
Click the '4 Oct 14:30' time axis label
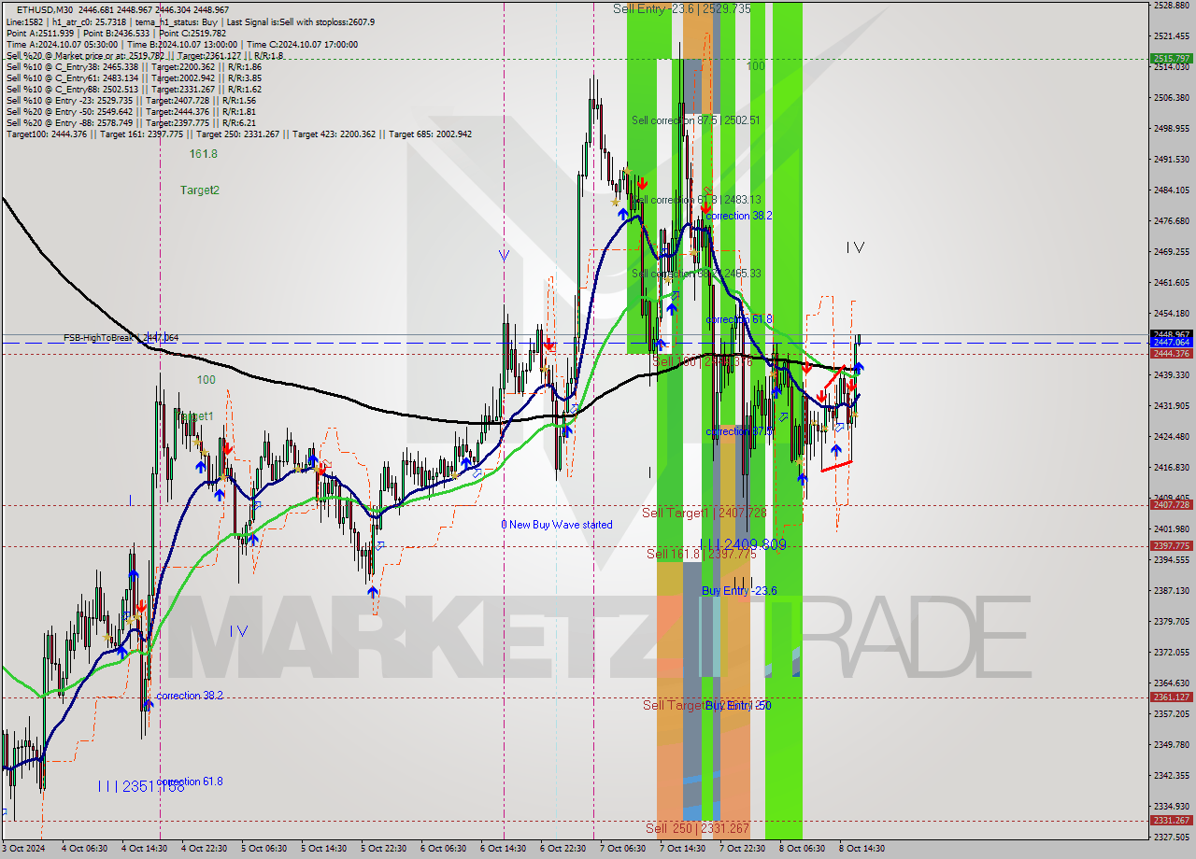pyautogui.click(x=144, y=849)
